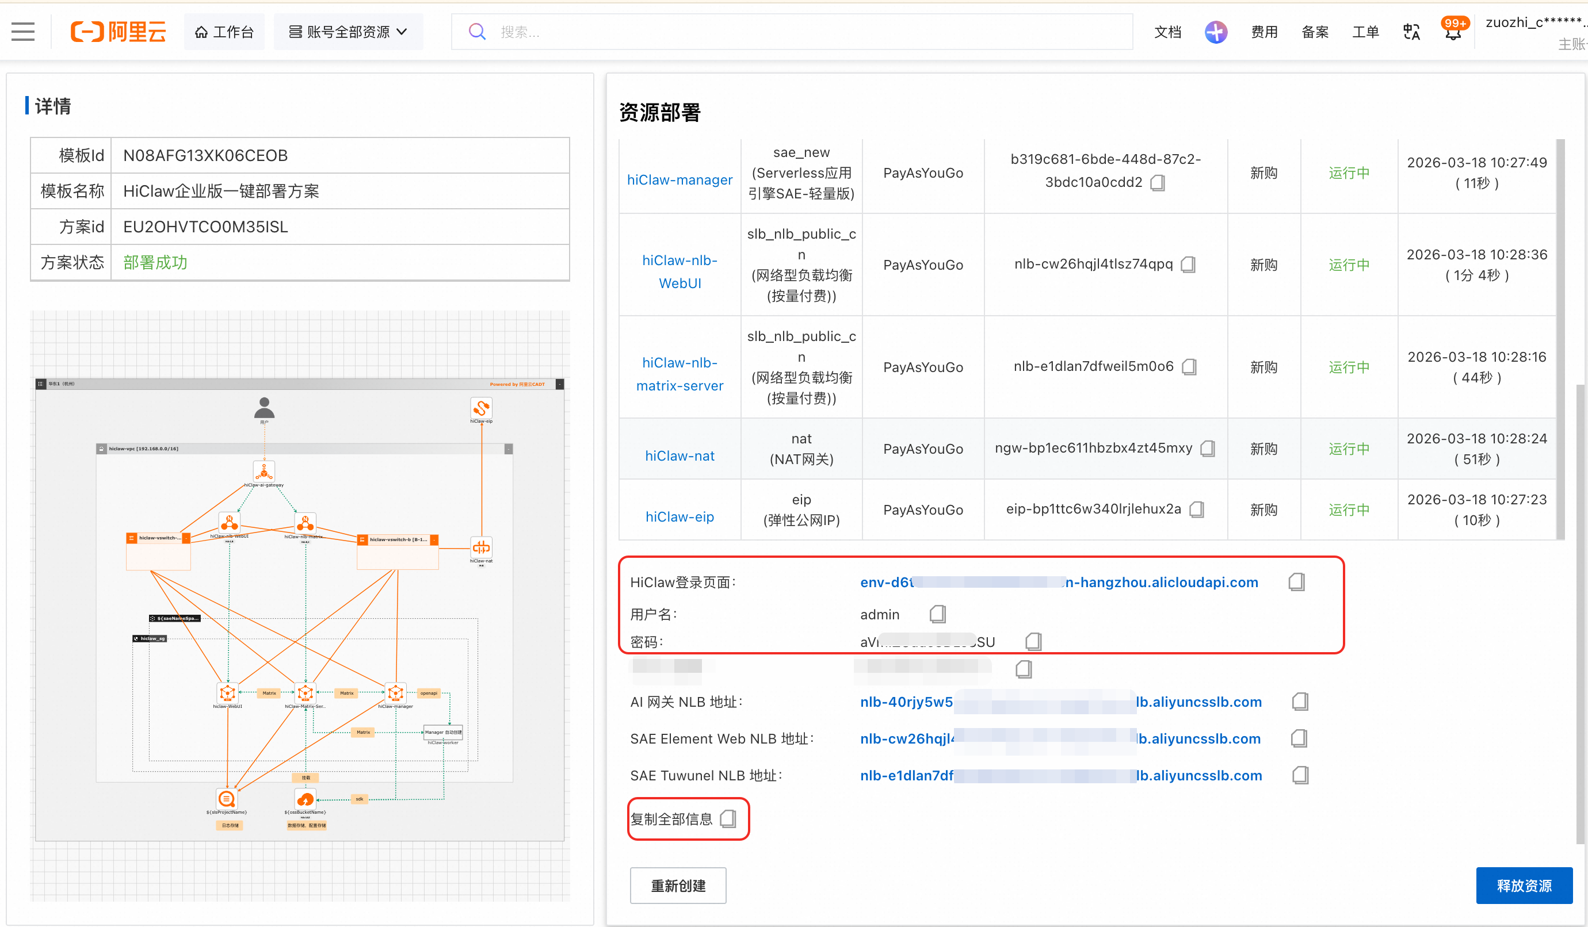Click the resource table vertical scrollbar
1588x927 pixels.
click(x=1561, y=339)
